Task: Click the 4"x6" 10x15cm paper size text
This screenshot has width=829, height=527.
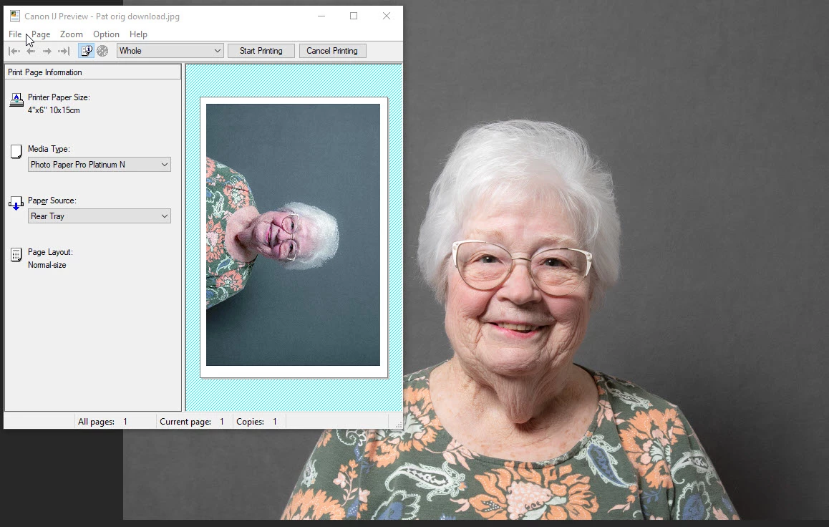Action: 54,110
